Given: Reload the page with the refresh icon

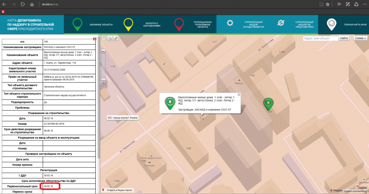Looking at the screenshot, I should pos(23,4).
